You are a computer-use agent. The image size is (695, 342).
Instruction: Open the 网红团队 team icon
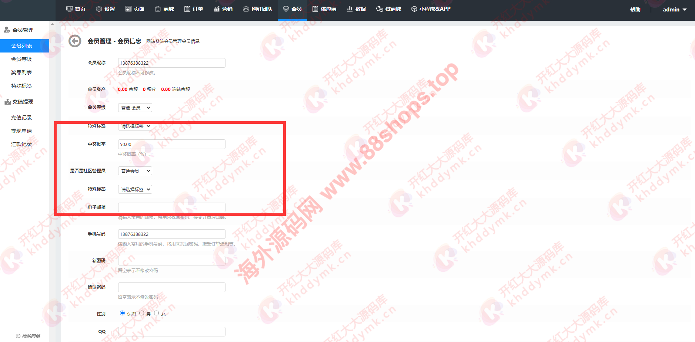pos(246,9)
